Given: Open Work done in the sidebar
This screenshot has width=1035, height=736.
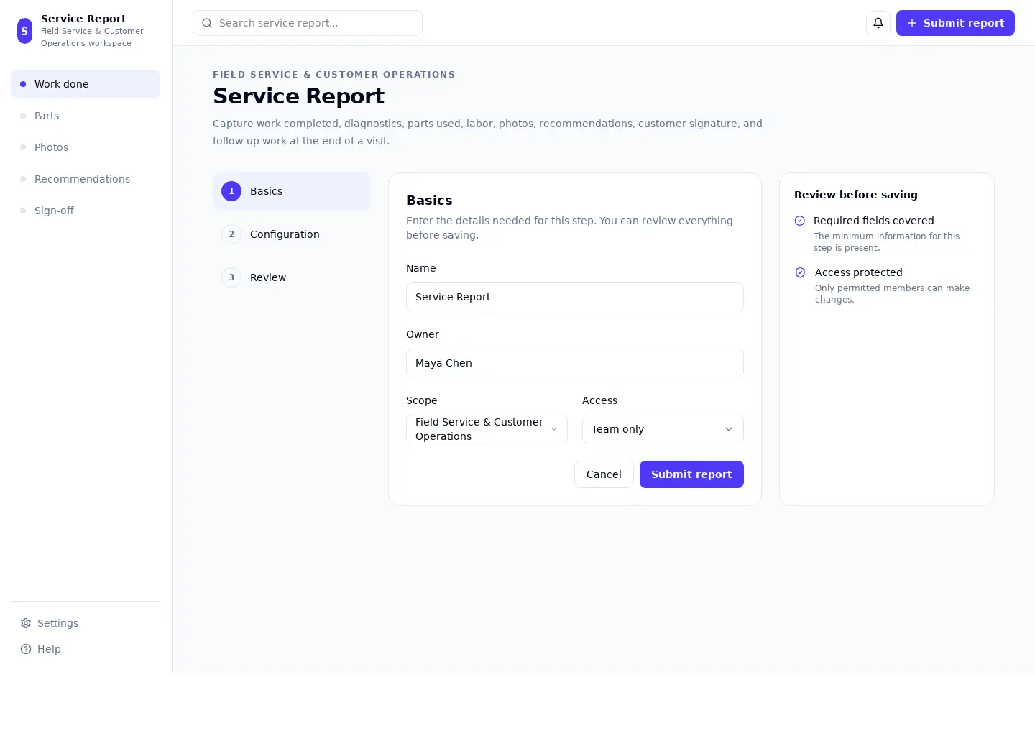Looking at the screenshot, I should click(x=86, y=84).
